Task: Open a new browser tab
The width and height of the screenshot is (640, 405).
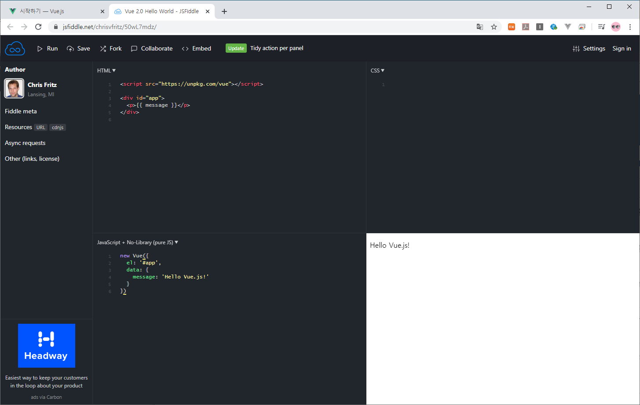Action: pos(224,11)
